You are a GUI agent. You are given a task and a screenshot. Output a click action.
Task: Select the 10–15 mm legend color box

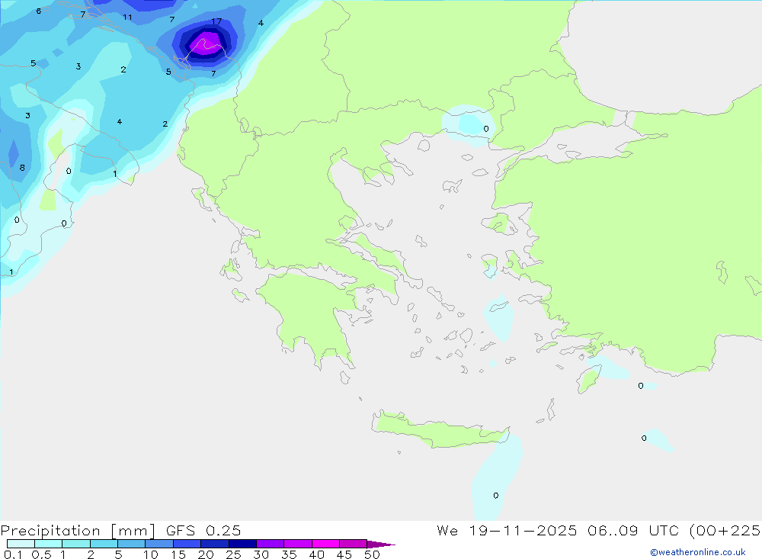point(159,544)
